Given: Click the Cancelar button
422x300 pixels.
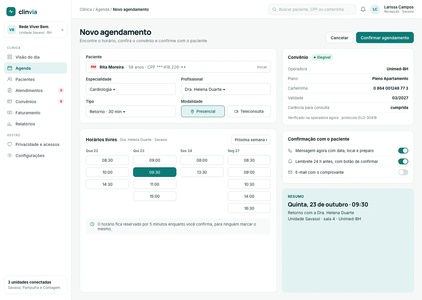Looking at the screenshot, I should point(339,37).
